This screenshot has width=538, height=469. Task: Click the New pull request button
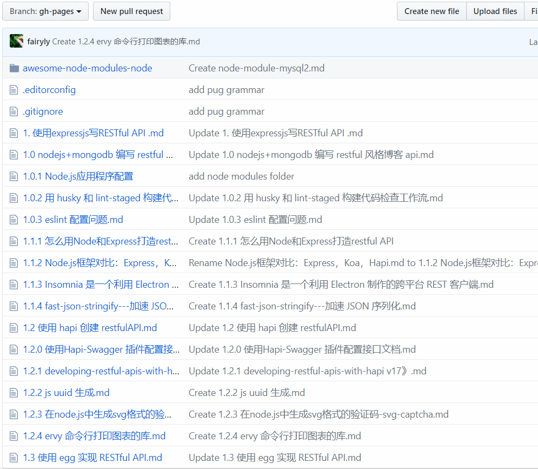click(x=131, y=11)
